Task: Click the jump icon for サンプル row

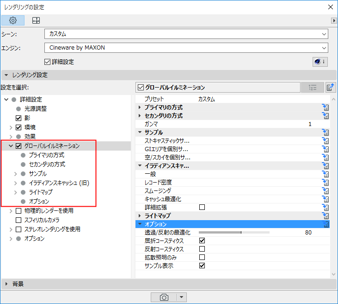Action: coord(326,133)
